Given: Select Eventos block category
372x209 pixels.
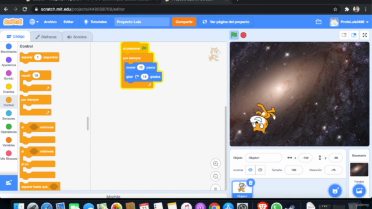Looking at the screenshot, I should tap(9, 88).
